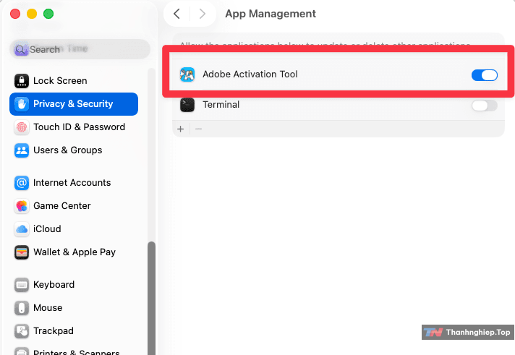Open Keyboard settings
The width and height of the screenshot is (515, 355).
[74, 285]
